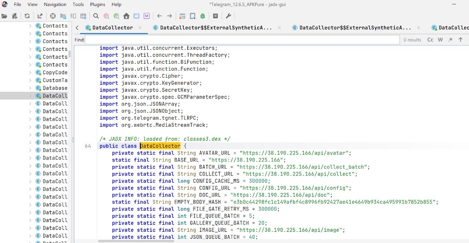469x243 pixels.
Task: Select the CopyCode class in tree
Action: pyautogui.click(x=55, y=72)
